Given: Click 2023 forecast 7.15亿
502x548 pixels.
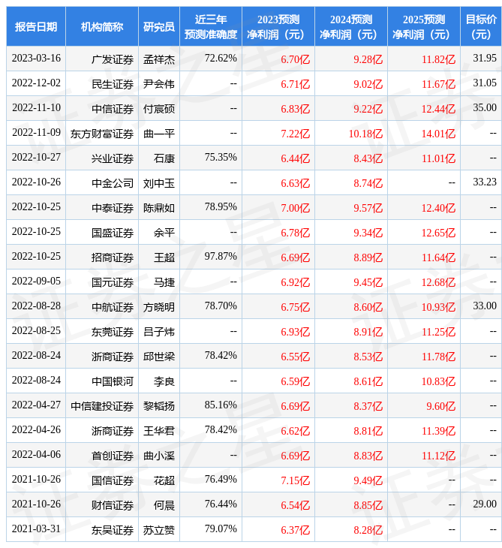Looking at the screenshot, I should click(x=296, y=481).
